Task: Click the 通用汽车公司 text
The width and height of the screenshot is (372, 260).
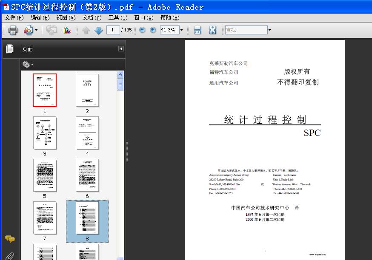Action: (223, 83)
